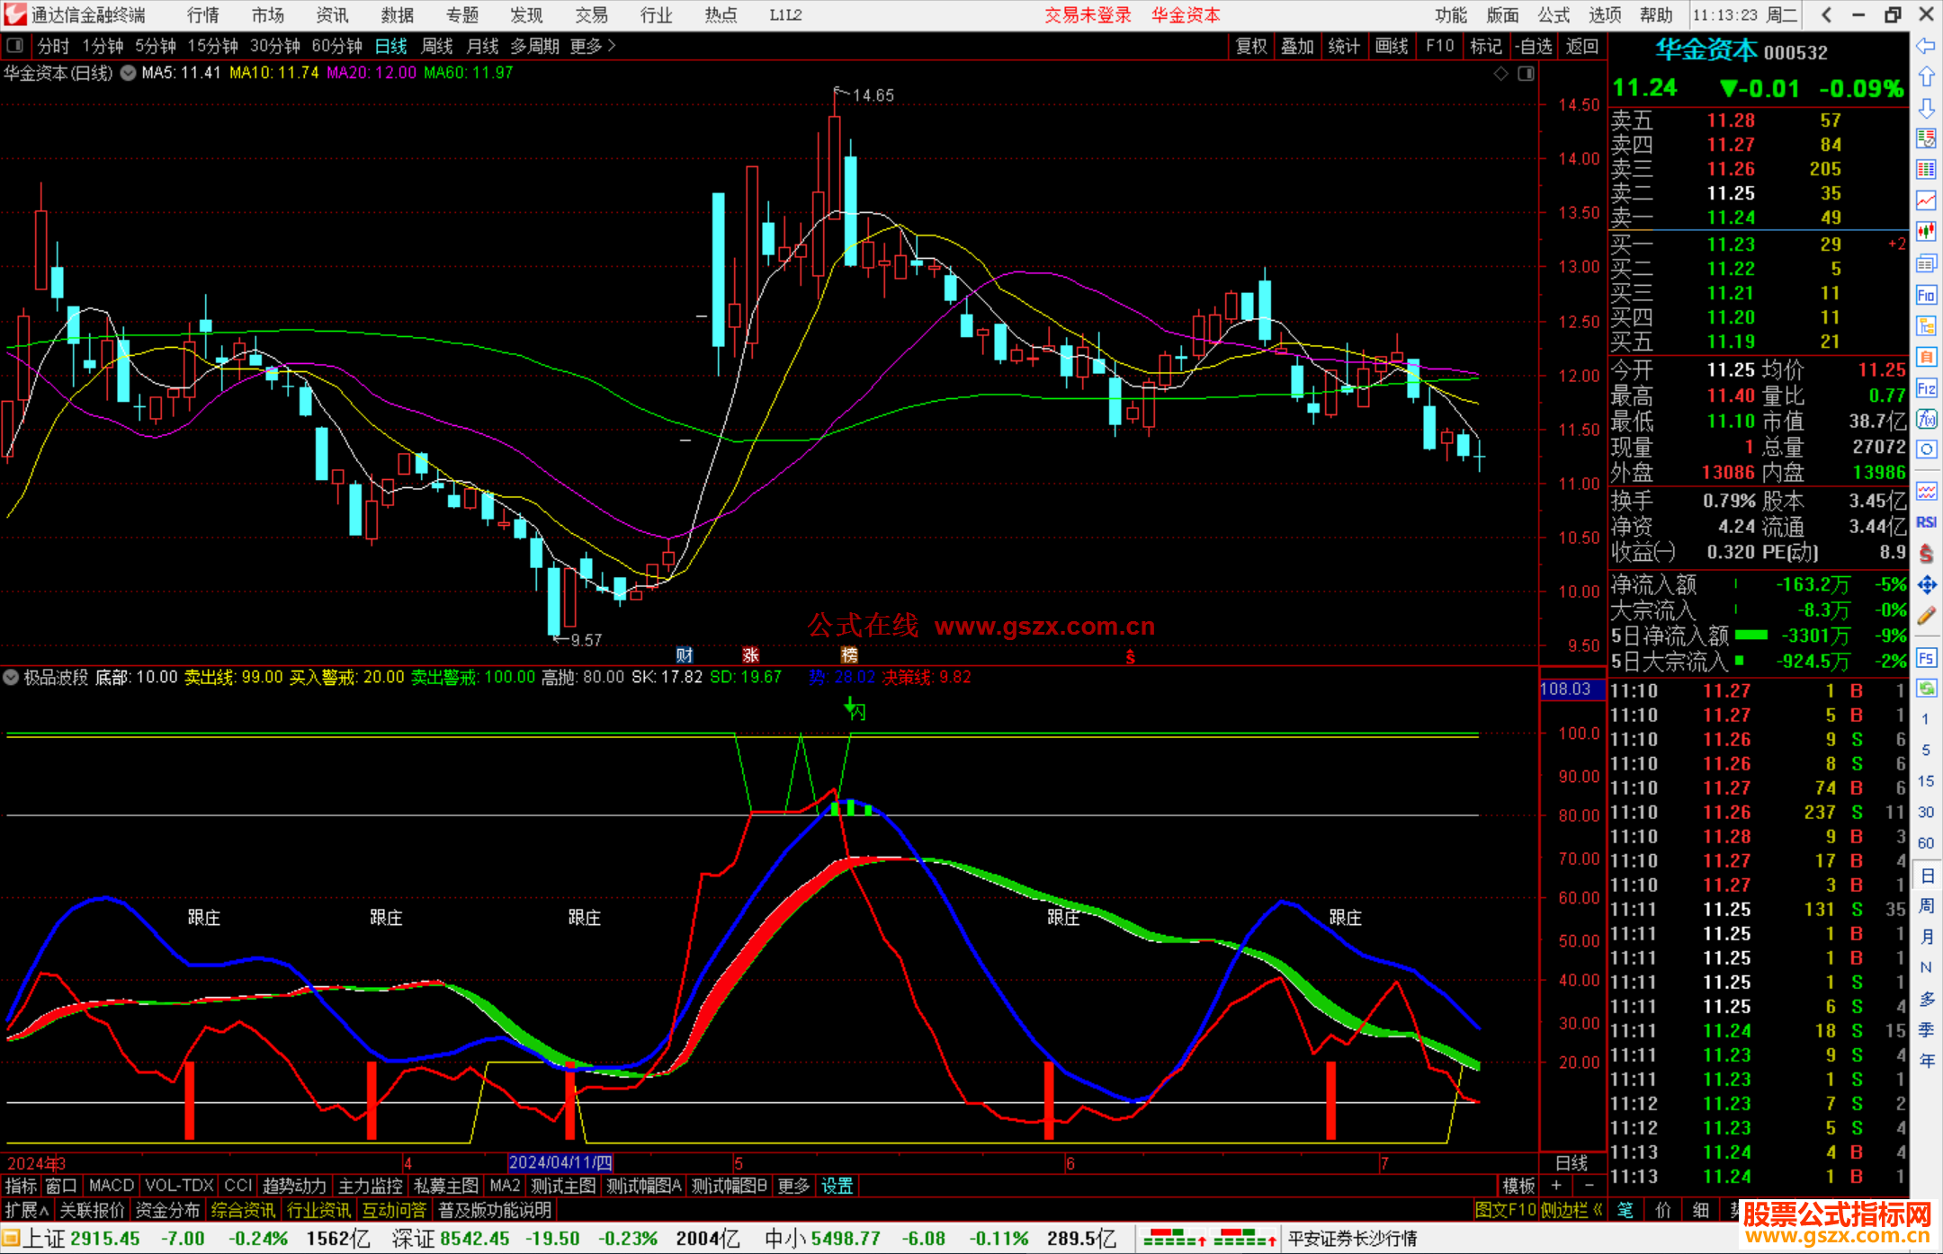Open the candlestick chart icon in sidebar

coord(1926,231)
